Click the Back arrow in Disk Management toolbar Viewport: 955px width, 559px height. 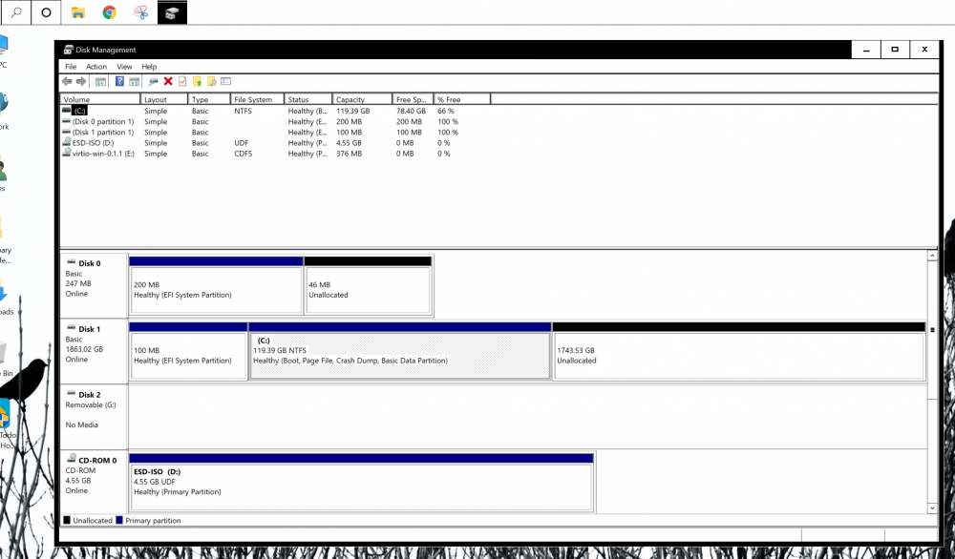click(67, 81)
